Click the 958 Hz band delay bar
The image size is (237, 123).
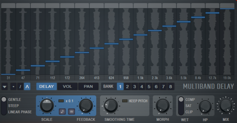[126, 39]
